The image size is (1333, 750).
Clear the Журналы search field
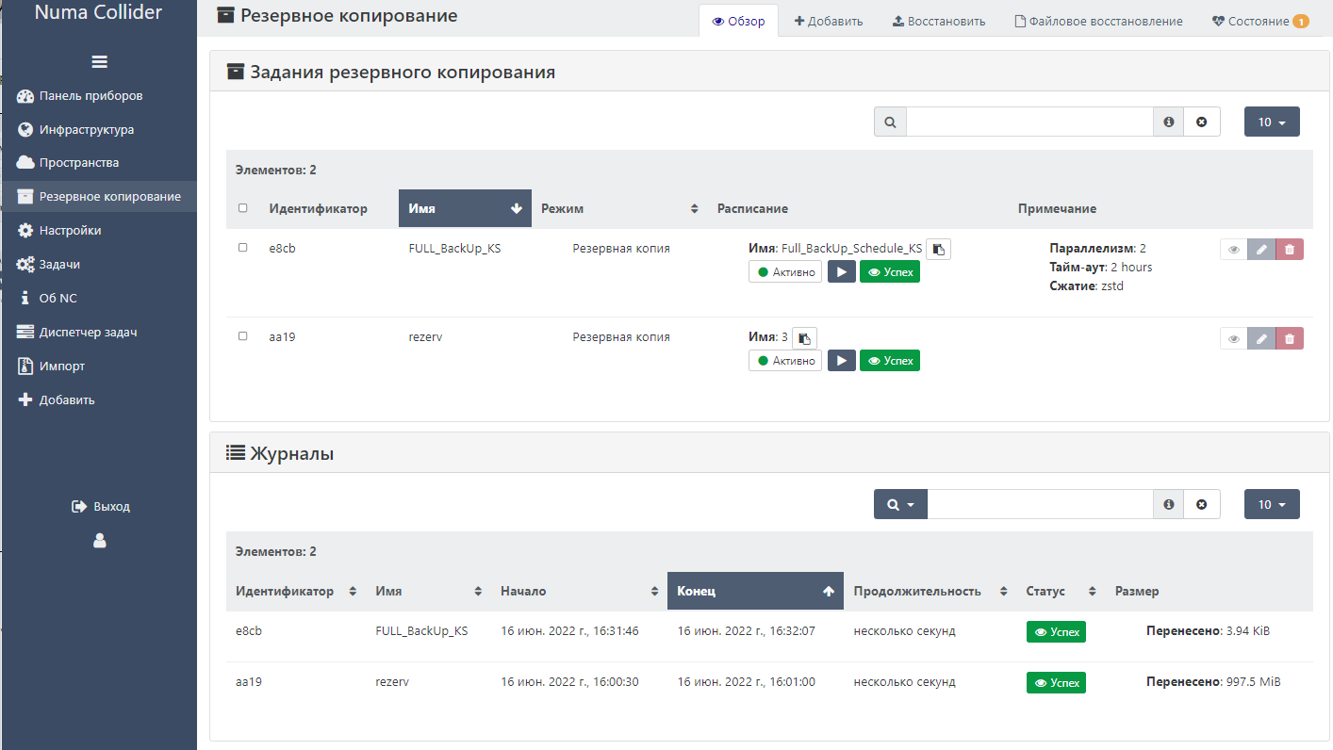[x=1202, y=504]
